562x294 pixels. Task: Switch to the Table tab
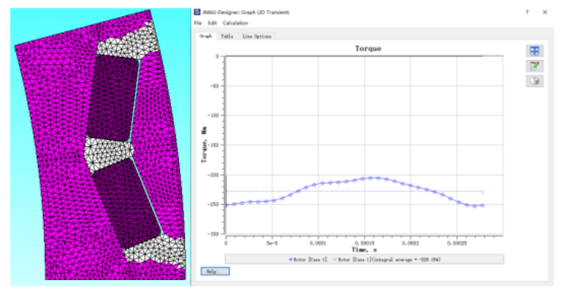(227, 36)
